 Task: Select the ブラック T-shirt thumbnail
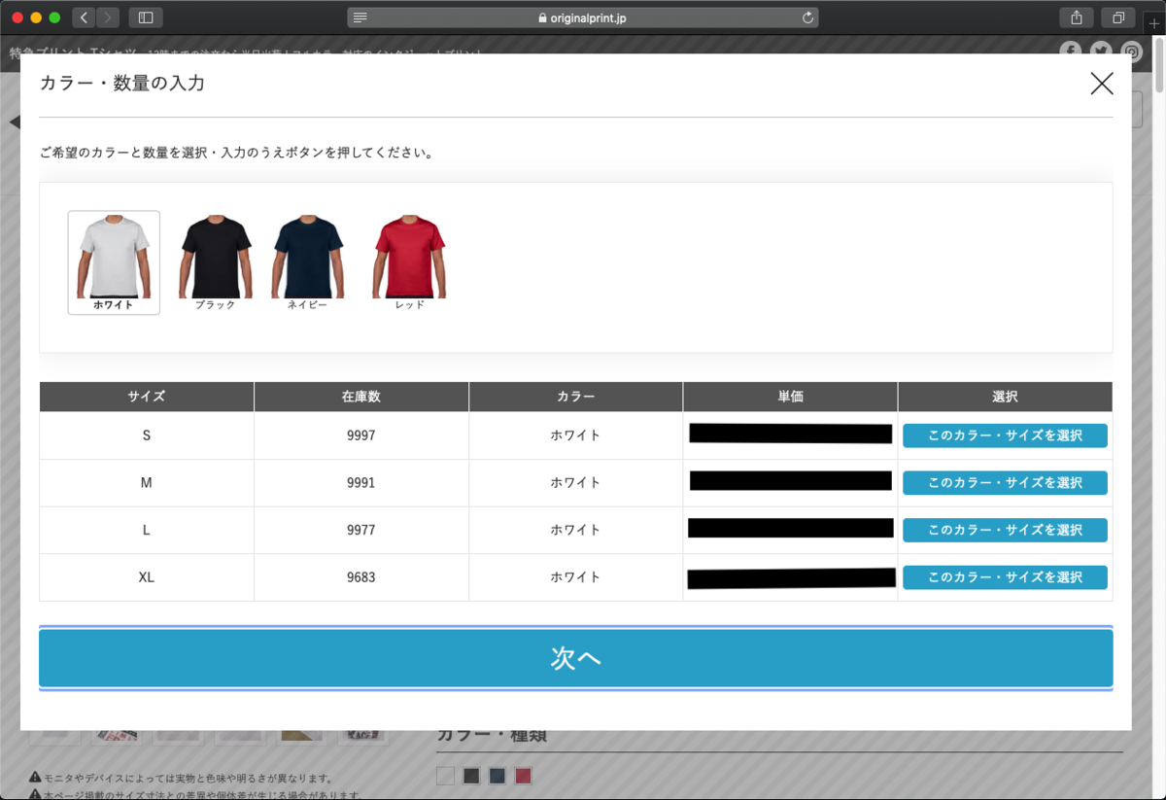click(215, 262)
